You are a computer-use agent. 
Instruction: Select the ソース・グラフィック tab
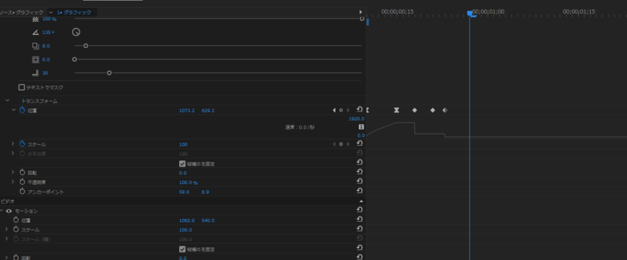point(22,13)
